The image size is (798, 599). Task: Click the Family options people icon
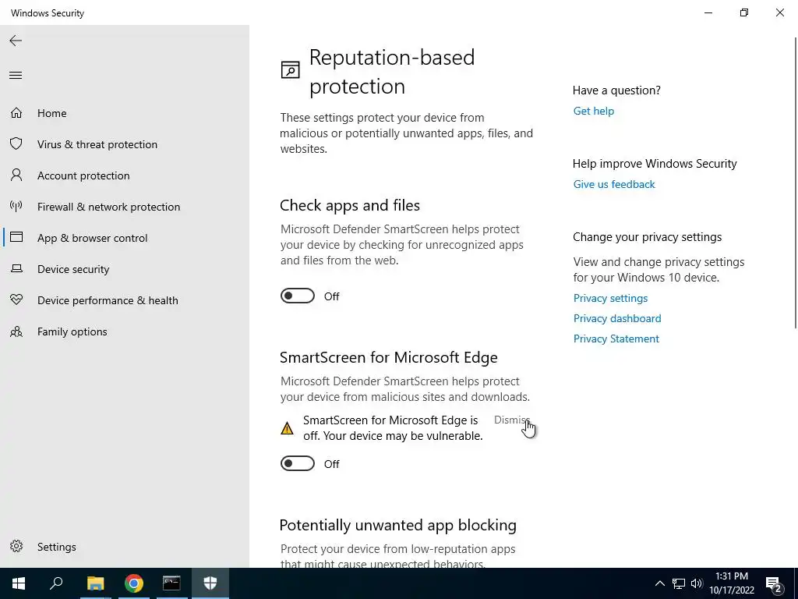coord(16,331)
